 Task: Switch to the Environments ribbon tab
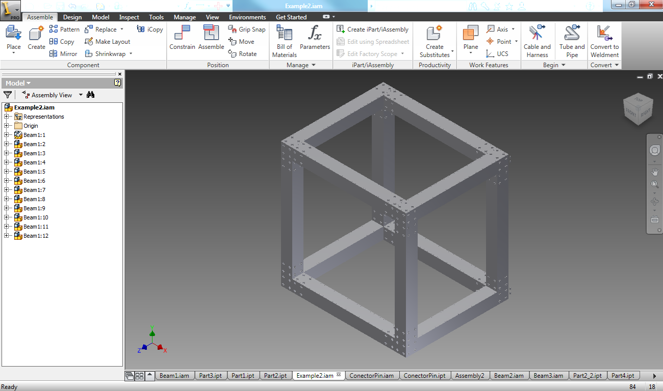click(247, 17)
